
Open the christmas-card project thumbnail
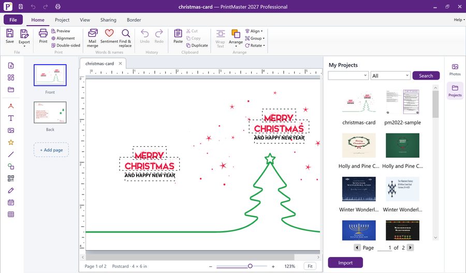click(359, 102)
